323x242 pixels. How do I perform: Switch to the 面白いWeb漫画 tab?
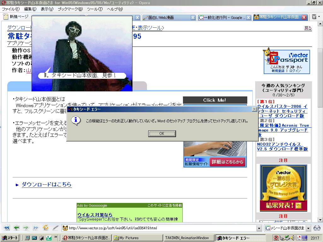[x=166, y=18]
